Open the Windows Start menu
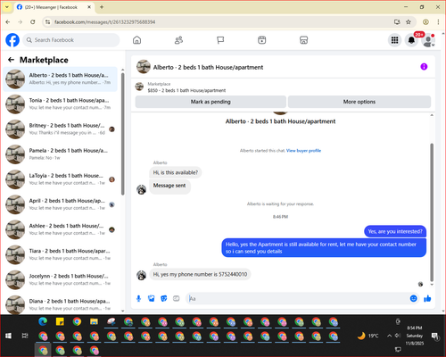Screen dimensions: 446x357 coord(8,336)
